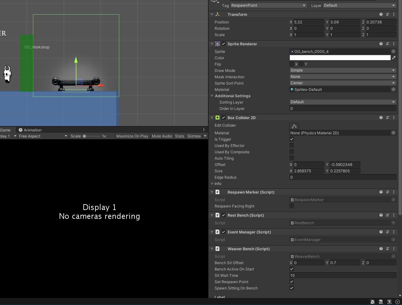This screenshot has height=305, width=402.
Task: Click the Sprite Renderer component icon
Action: tap(217, 44)
